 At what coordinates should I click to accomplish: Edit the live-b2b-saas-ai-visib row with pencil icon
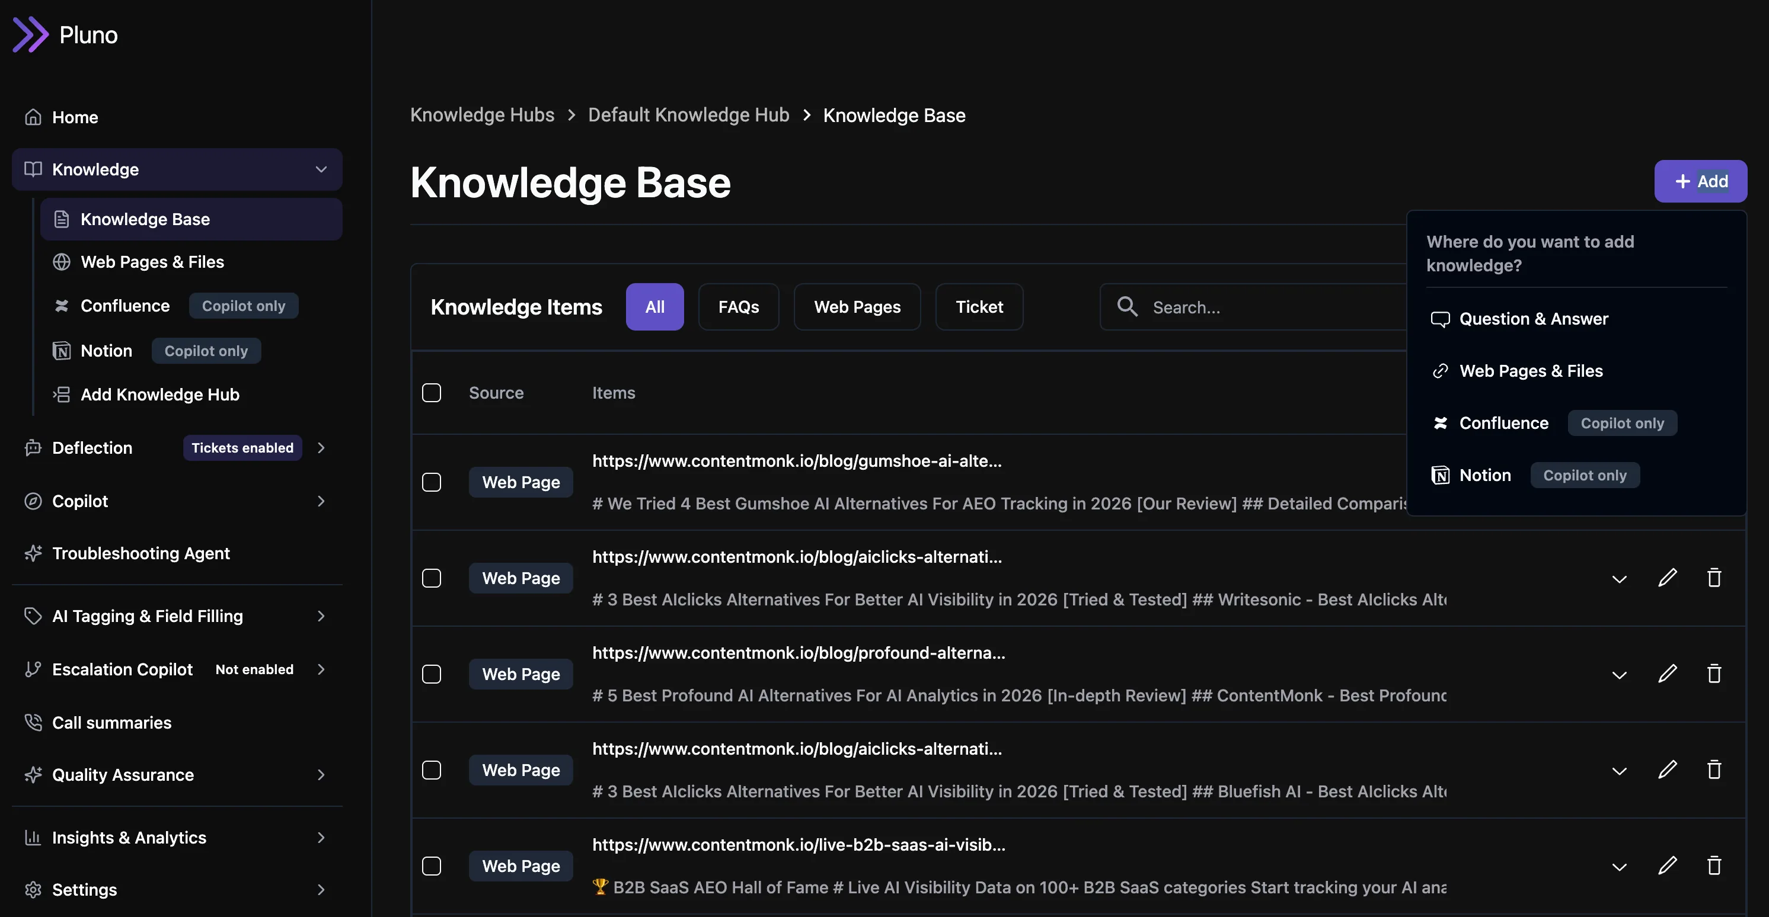[1668, 866]
